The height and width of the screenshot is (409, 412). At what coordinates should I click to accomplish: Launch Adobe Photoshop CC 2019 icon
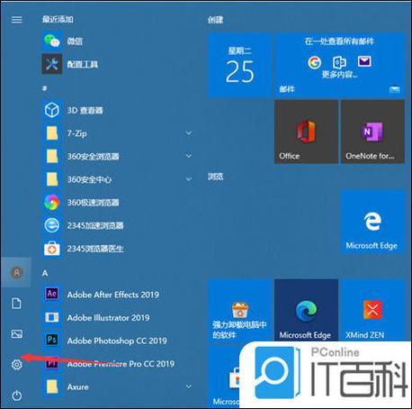pos(52,340)
